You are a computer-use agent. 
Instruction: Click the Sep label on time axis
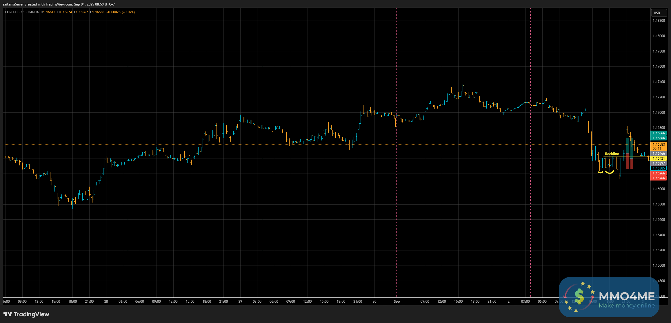[397, 302]
